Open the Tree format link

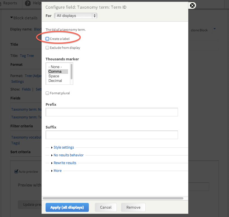(33, 76)
